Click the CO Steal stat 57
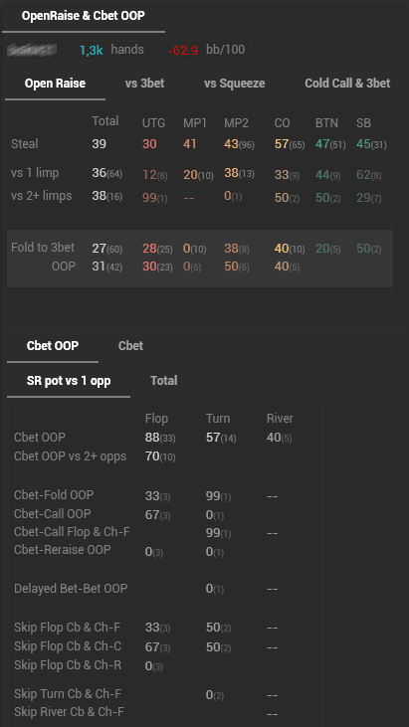This screenshot has width=409, height=727. (282, 144)
